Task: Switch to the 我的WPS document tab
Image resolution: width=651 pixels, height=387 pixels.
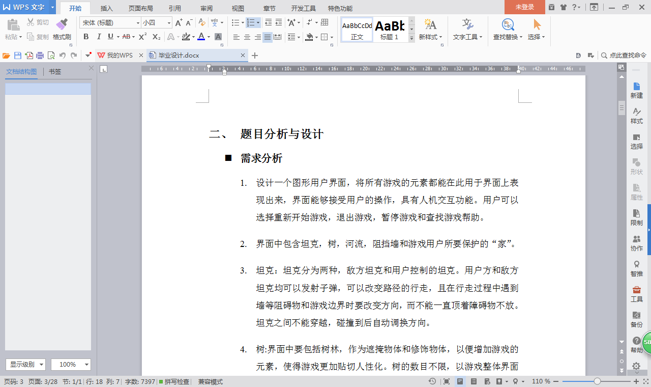Action: 120,56
